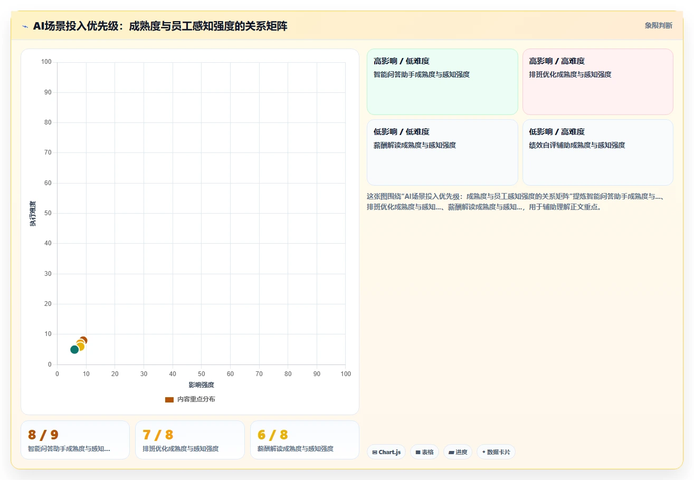Viewport: 694px width, 480px height.
Task: Click the teal data point on the scatter chart
Action: pyautogui.click(x=74, y=349)
